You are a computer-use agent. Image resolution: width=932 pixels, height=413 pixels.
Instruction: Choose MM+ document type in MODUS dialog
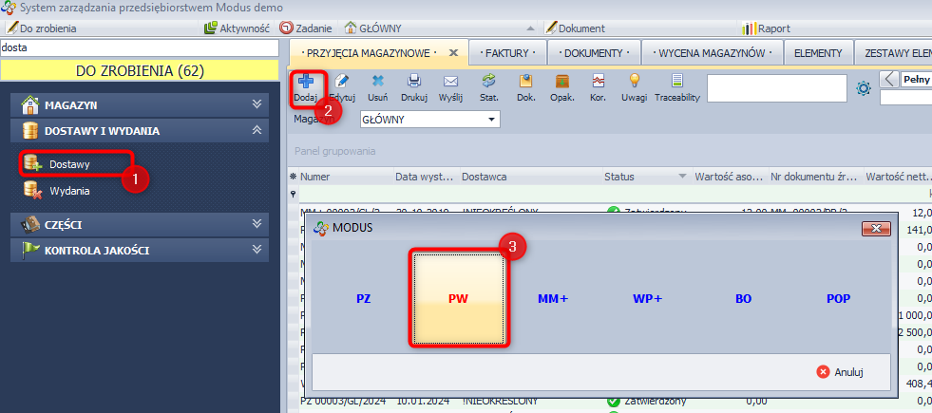point(553,299)
